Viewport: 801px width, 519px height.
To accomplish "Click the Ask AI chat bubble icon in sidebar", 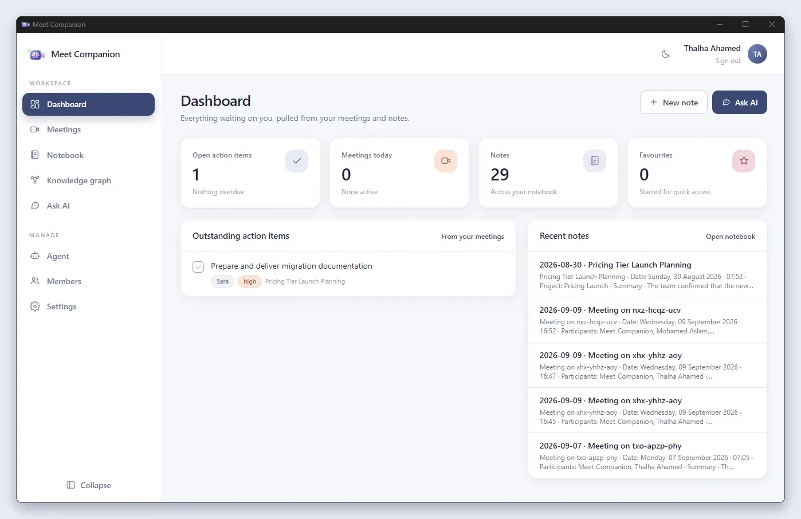I will (35, 206).
